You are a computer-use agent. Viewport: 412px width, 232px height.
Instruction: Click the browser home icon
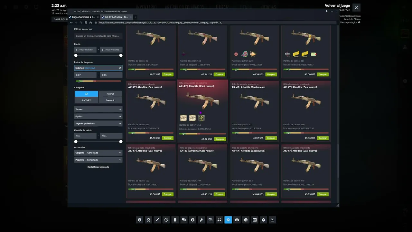91,23
